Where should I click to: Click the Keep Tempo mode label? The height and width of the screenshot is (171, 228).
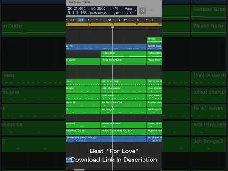98,13
